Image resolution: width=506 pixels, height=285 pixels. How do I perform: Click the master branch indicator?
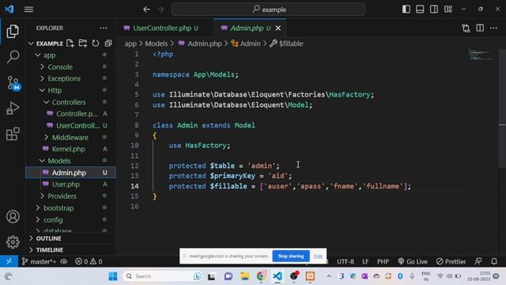click(x=39, y=261)
